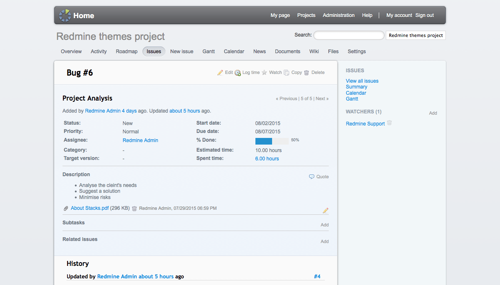500x285 pixels.
Task: Open the project Settings tab
Action: tap(357, 52)
